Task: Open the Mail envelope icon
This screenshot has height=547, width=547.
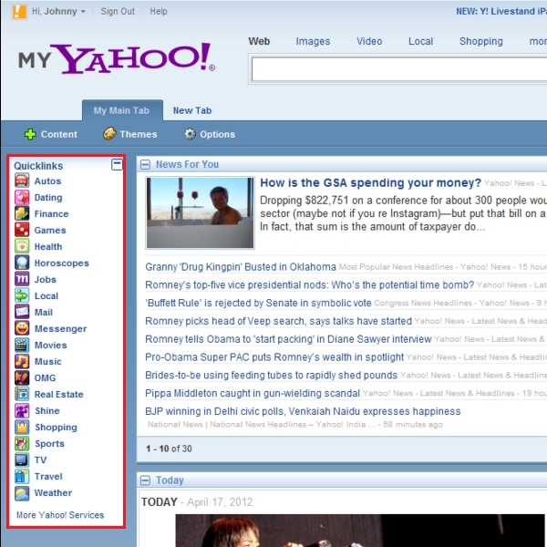Action: coord(22,312)
